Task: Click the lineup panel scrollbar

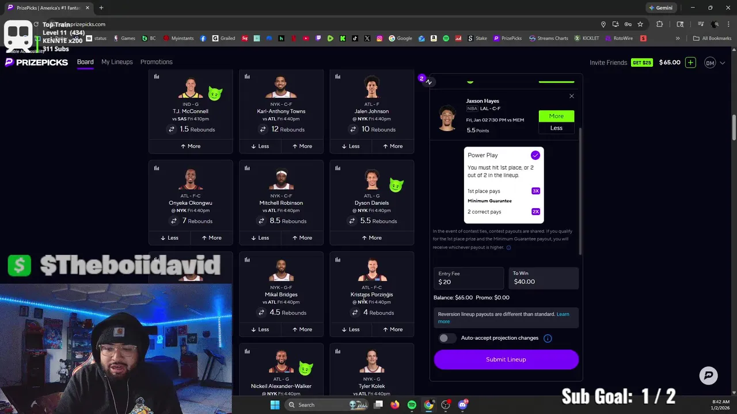Action: (580, 190)
